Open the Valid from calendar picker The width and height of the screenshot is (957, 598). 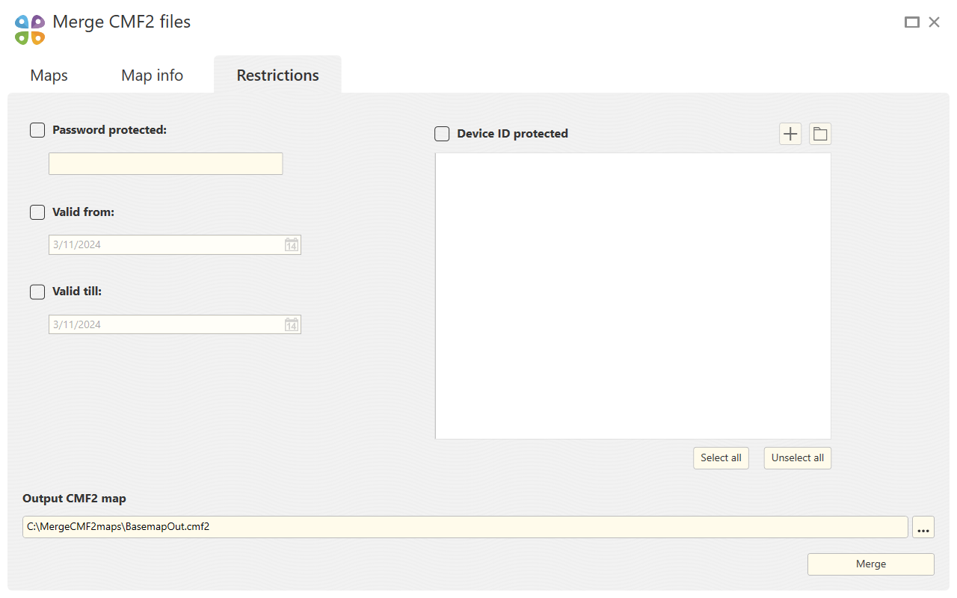[292, 244]
